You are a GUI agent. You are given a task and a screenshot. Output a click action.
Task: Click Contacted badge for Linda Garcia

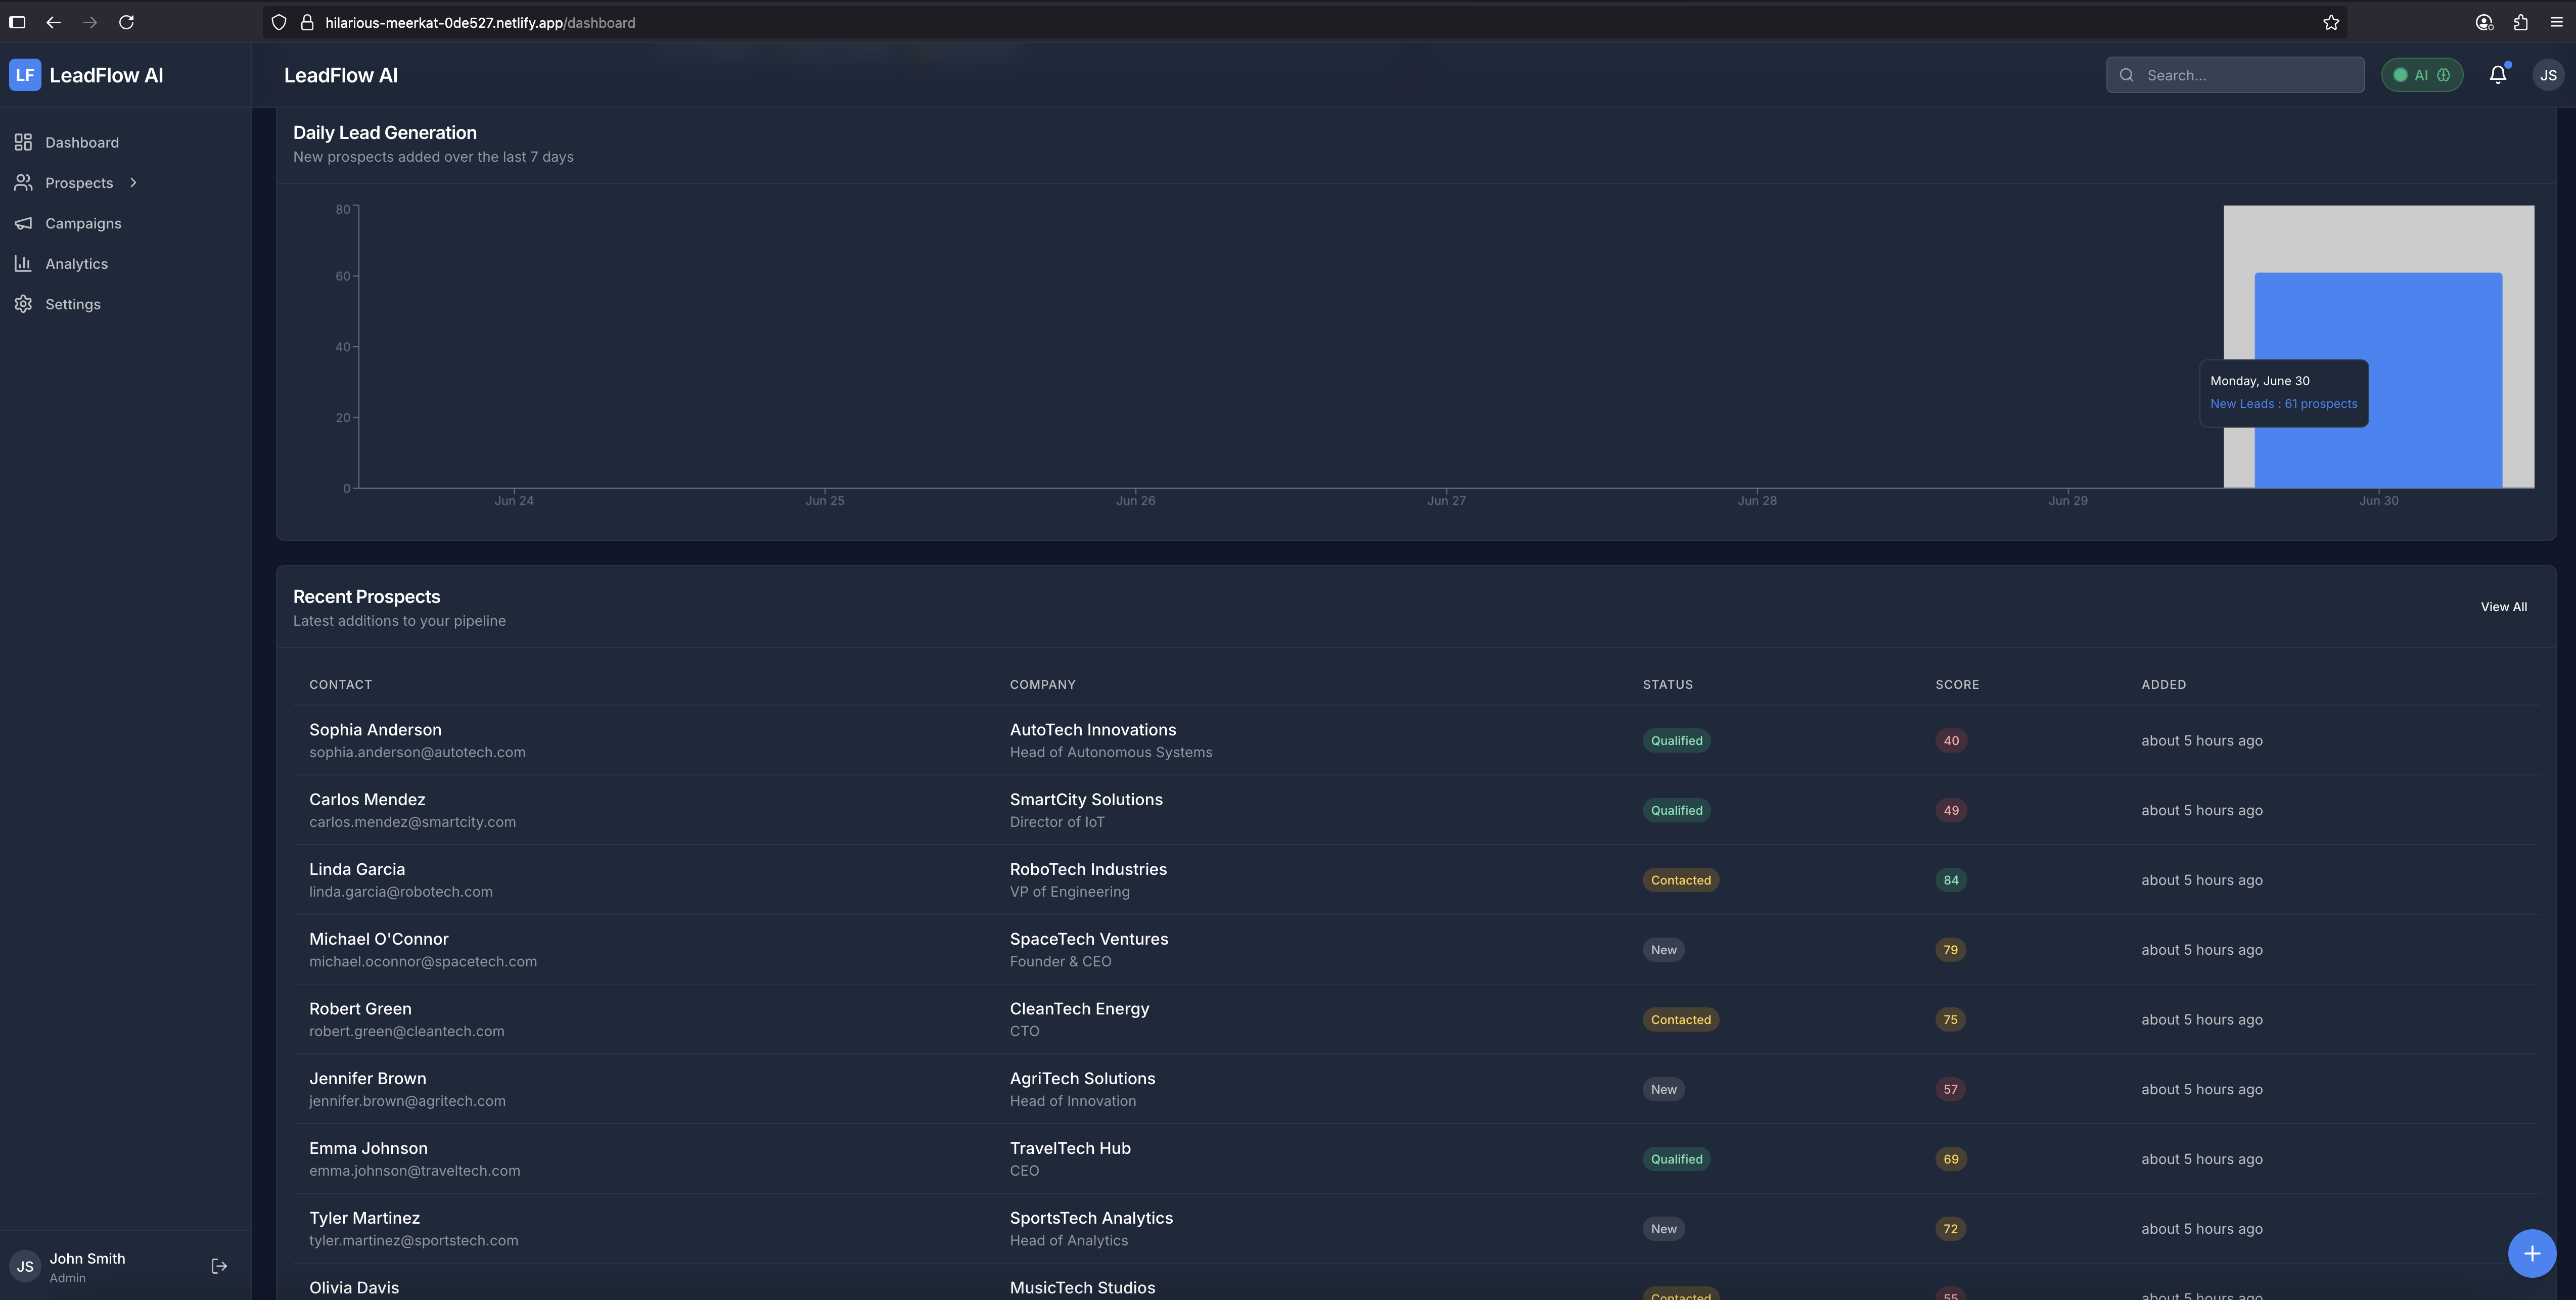tap(1680, 880)
